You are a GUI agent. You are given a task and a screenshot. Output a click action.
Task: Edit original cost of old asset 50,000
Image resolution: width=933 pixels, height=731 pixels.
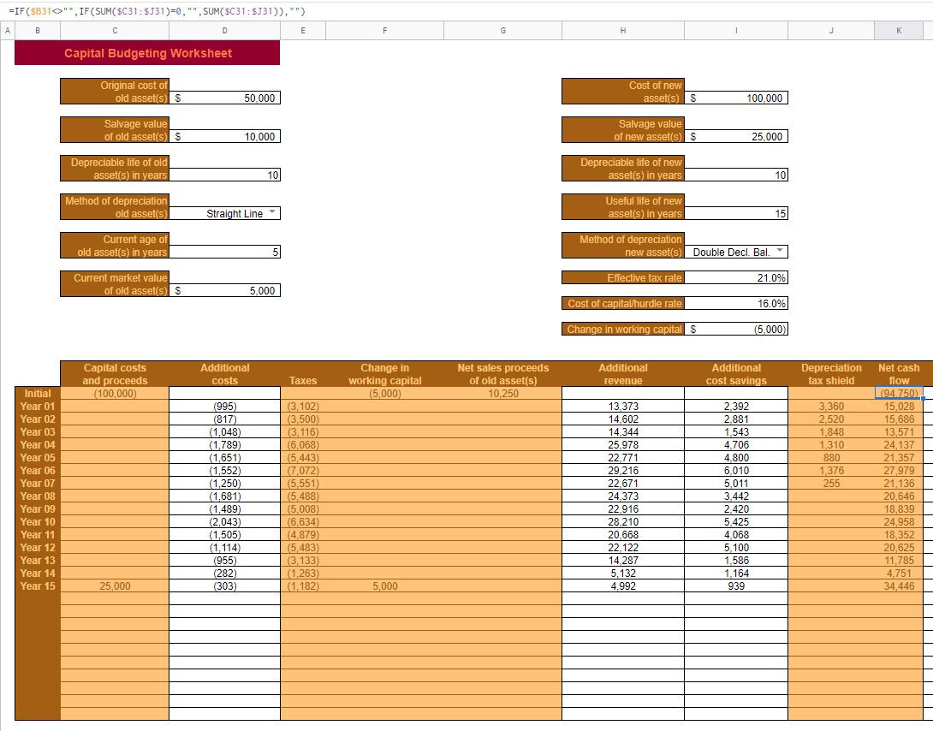click(x=224, y=98)
